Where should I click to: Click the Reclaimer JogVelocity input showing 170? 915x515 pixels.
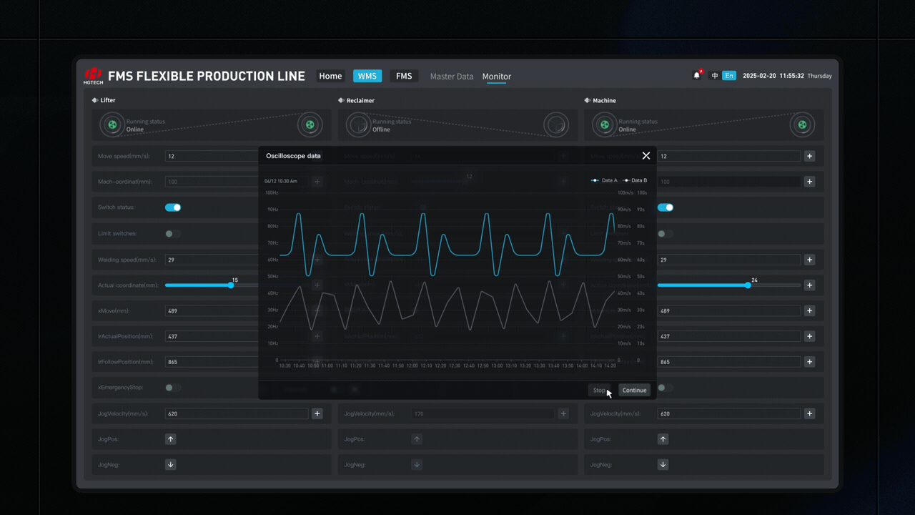point(483,413)
